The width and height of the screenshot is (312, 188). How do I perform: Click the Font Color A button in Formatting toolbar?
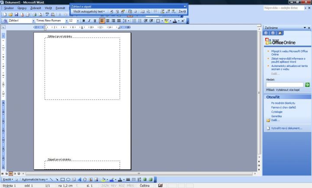click(175, 21)
